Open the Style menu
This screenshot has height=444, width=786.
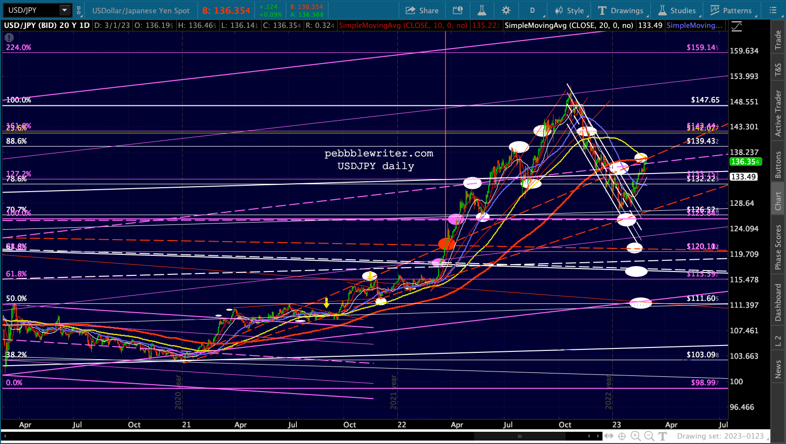point(570,10)
